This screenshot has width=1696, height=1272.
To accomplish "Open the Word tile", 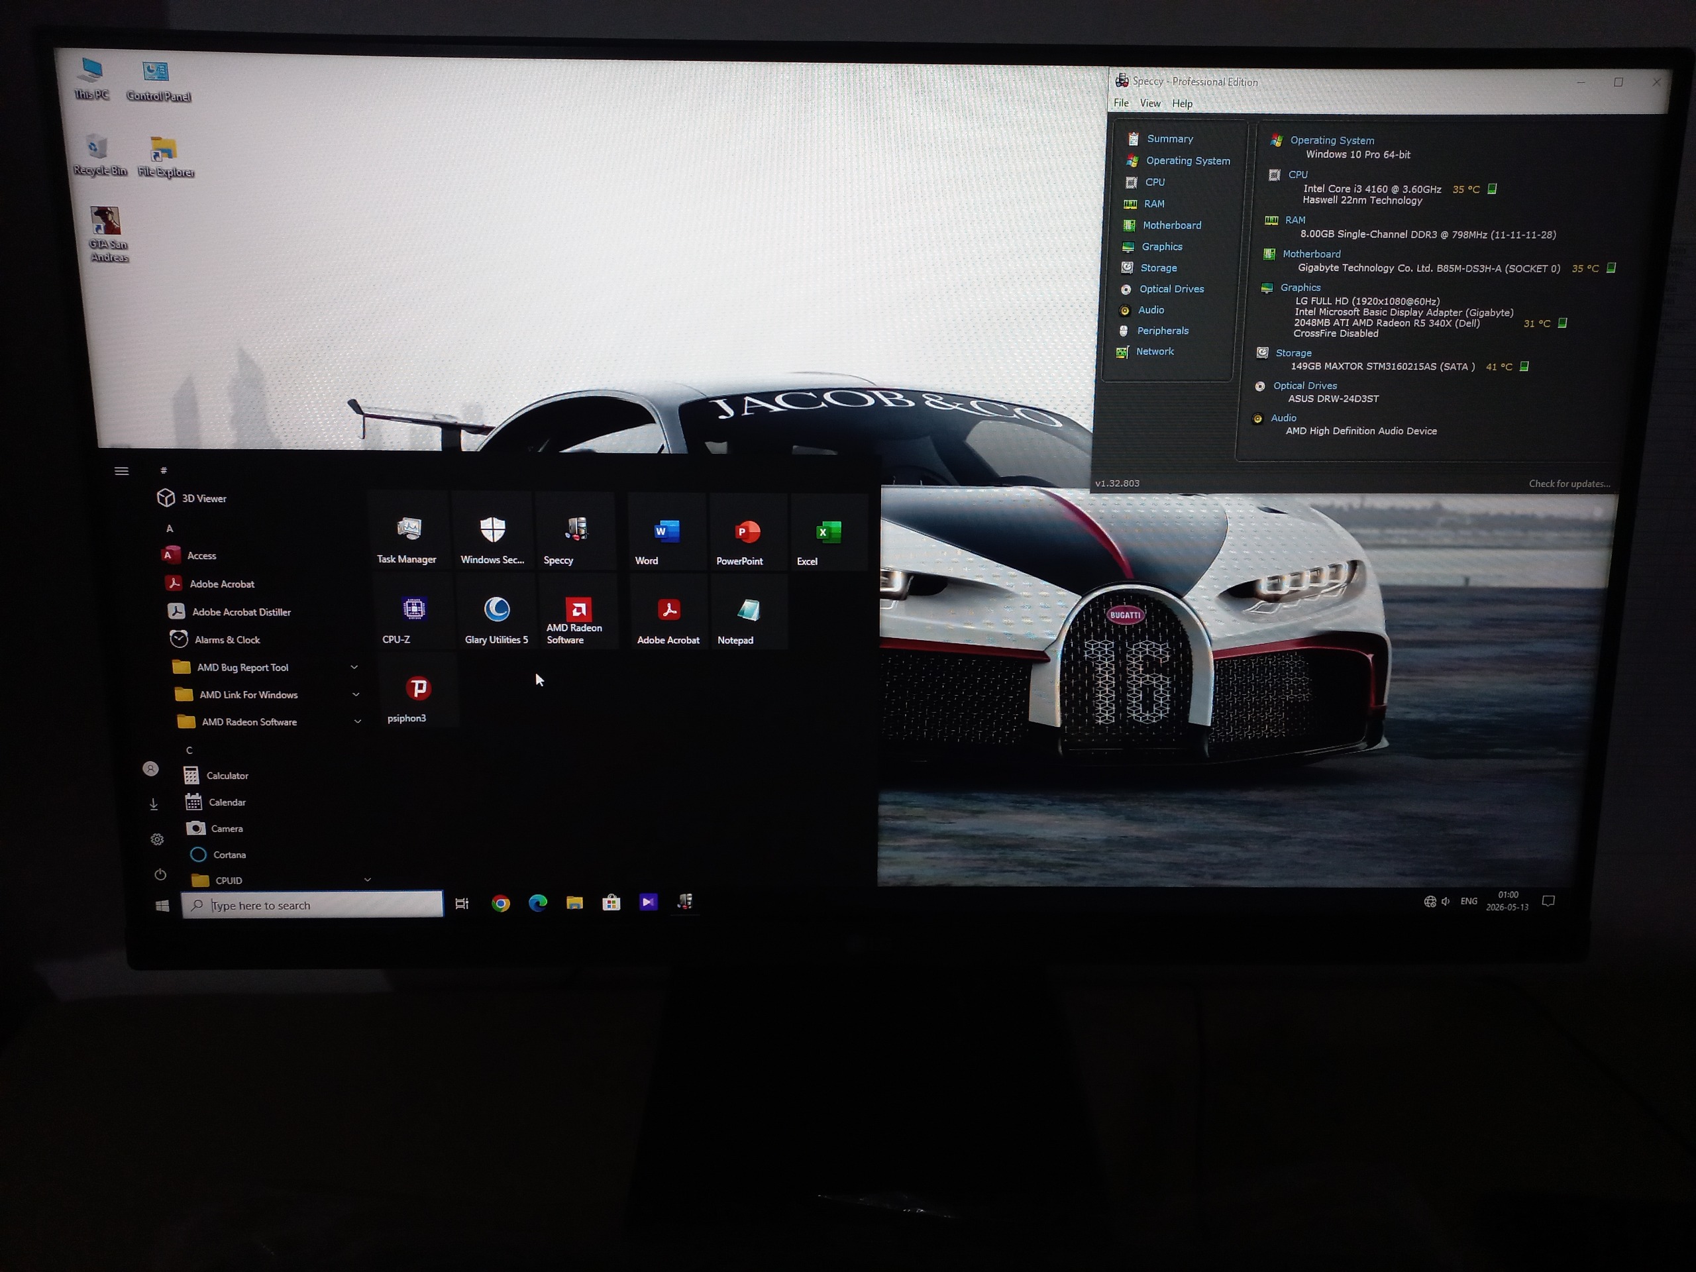I will [x=666, y=533].
